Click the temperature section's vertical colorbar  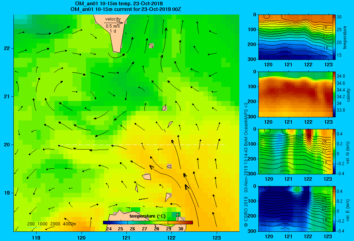334,37
